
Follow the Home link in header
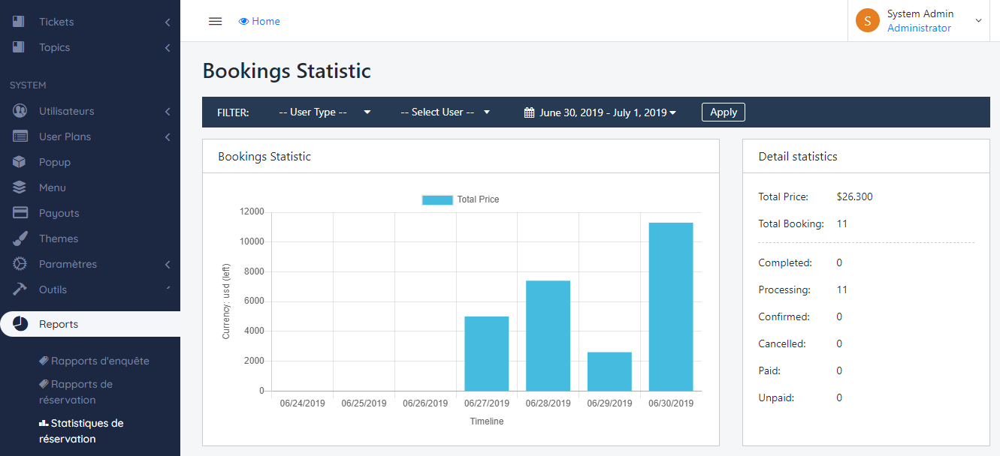[259, 21]
